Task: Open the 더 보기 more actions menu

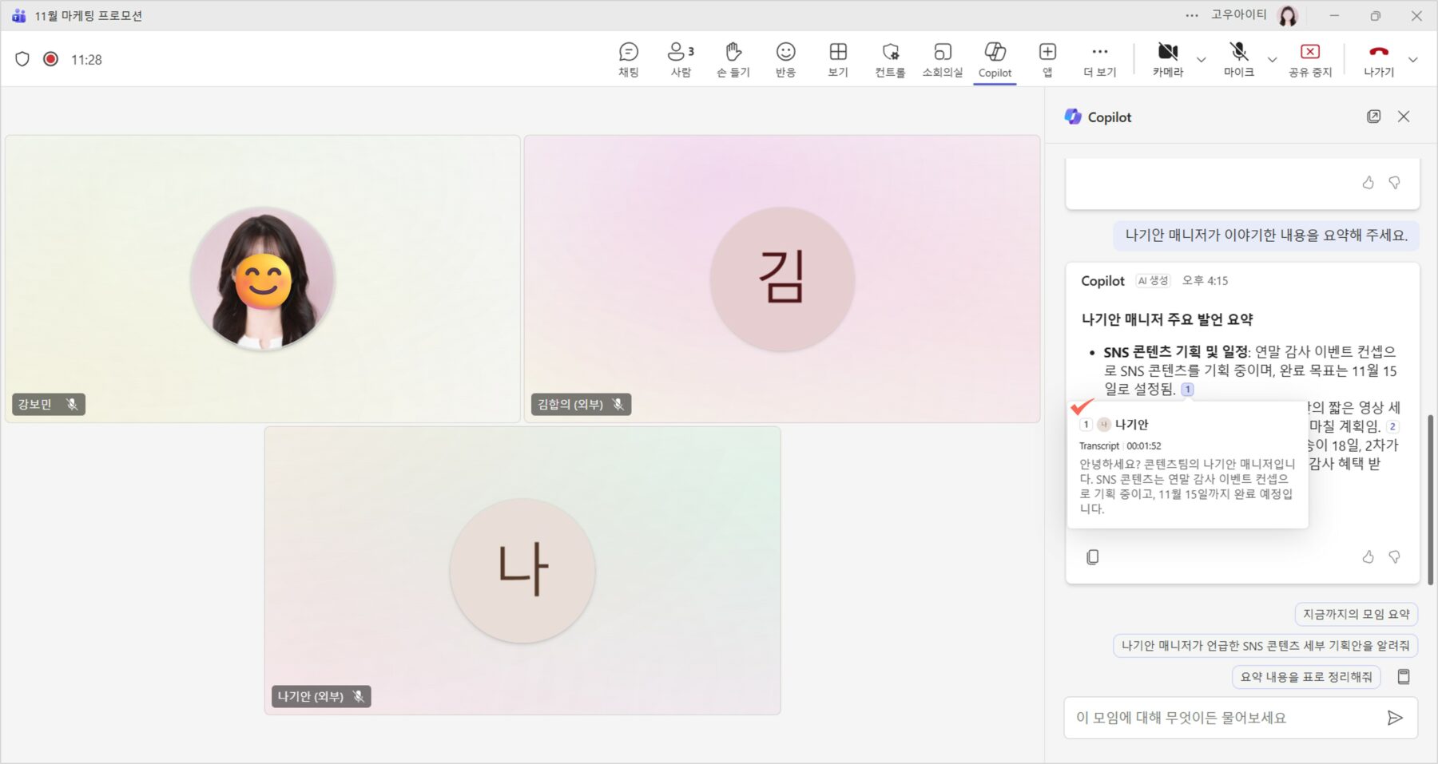Action: 1099,59
